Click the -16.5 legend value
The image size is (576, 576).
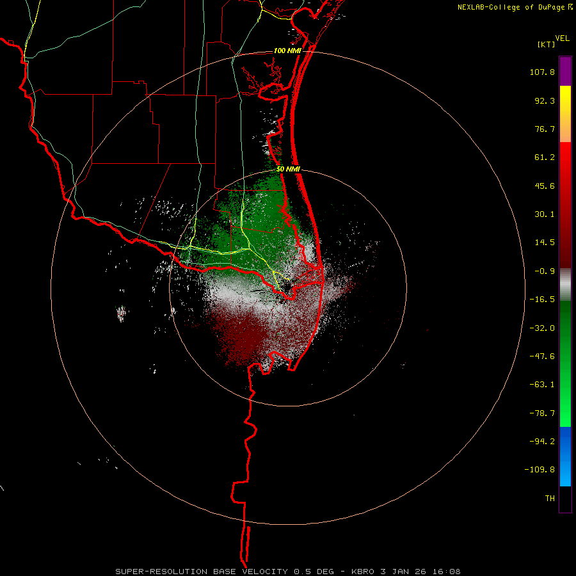click(542, 300)
